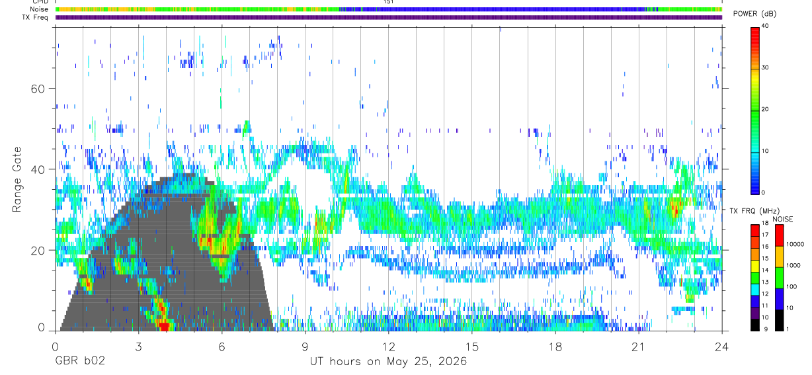Screen dimensions: 812x375
Task: Click the 30 label on POWER scale
Action: point(766,67)
